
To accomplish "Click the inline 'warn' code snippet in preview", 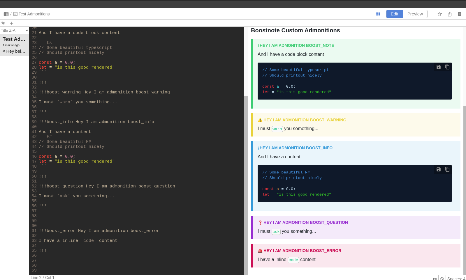I will pyautogui.click(x=277, y=129).
